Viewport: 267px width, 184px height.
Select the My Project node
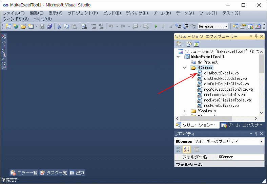[207, 62]
